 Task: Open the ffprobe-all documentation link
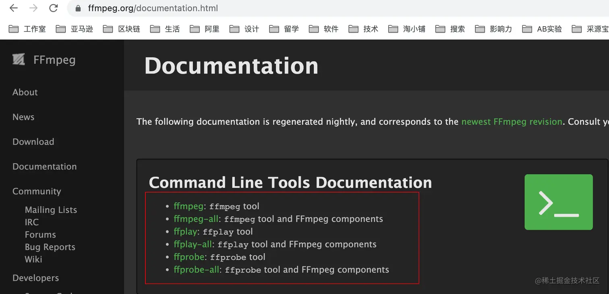pyautogui.click(x=197, y=269)
